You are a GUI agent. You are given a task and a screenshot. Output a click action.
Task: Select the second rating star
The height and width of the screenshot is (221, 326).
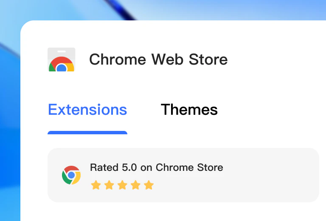coord(109,185)
